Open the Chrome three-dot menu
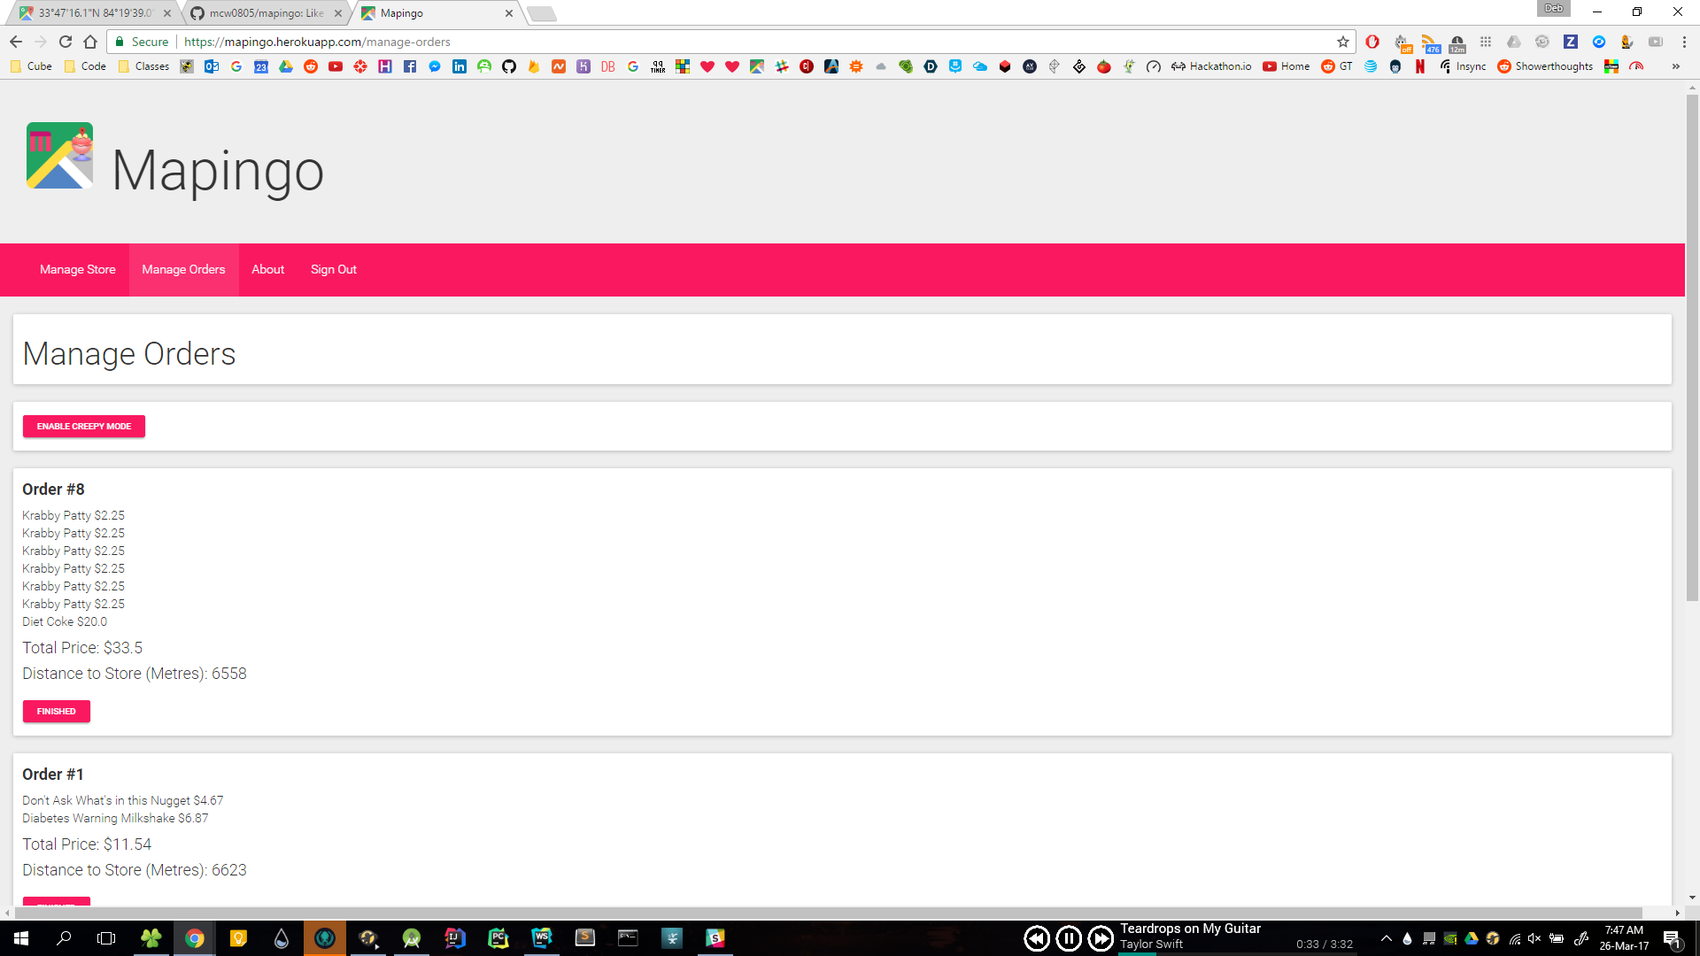The width and height of the screenshot is (1700, 956). click(x=1684, y=42)
